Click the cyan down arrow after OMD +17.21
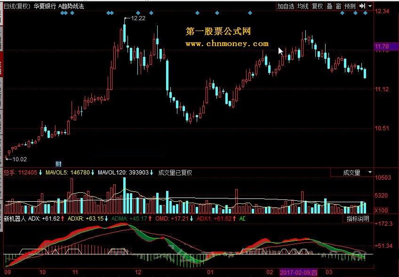 (192, 219)
